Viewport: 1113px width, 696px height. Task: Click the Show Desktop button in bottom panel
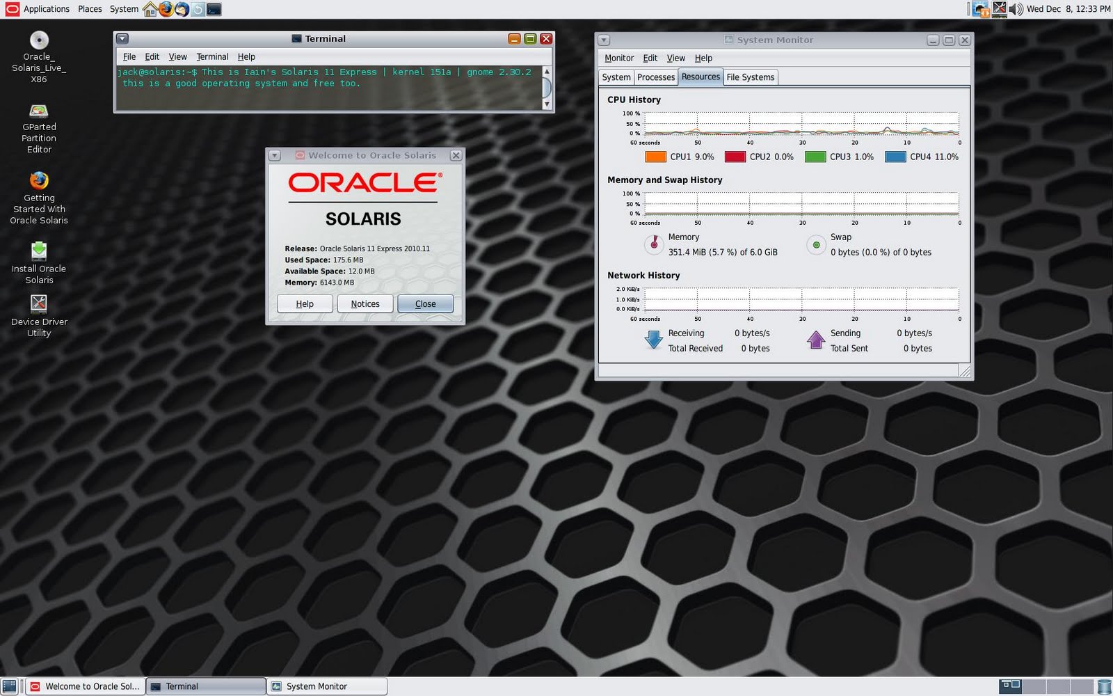(x=9, y=686)
